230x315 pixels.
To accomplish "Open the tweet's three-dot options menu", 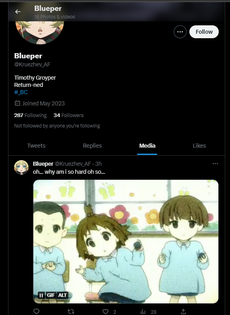I will (x=216, y=163).
